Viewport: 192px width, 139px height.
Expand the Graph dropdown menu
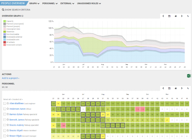tap(34, 3)
